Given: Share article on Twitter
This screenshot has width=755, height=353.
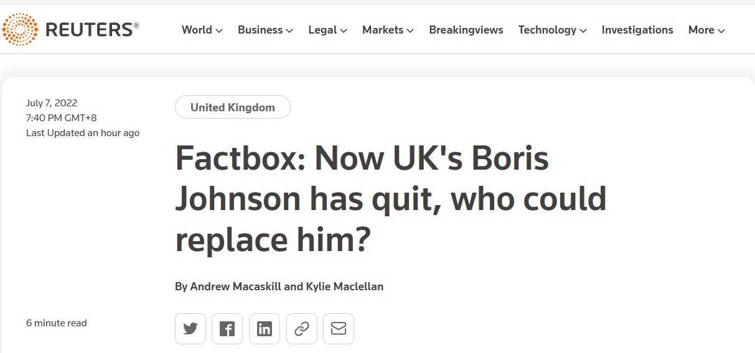Looking at the screenshot, I should click(x=190, y=329).
